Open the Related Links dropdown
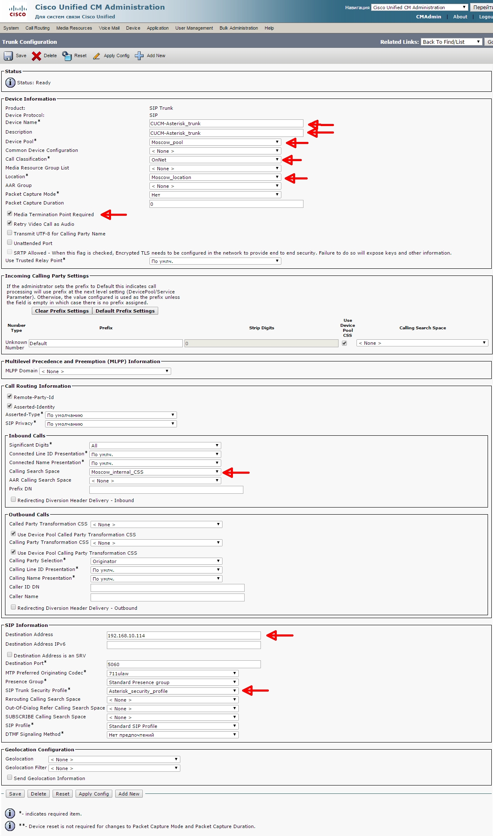The height and width of the screenshot is (836, 493). [x=452, y=42]
